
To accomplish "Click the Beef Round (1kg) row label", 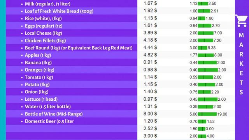I will pos(79,48).
